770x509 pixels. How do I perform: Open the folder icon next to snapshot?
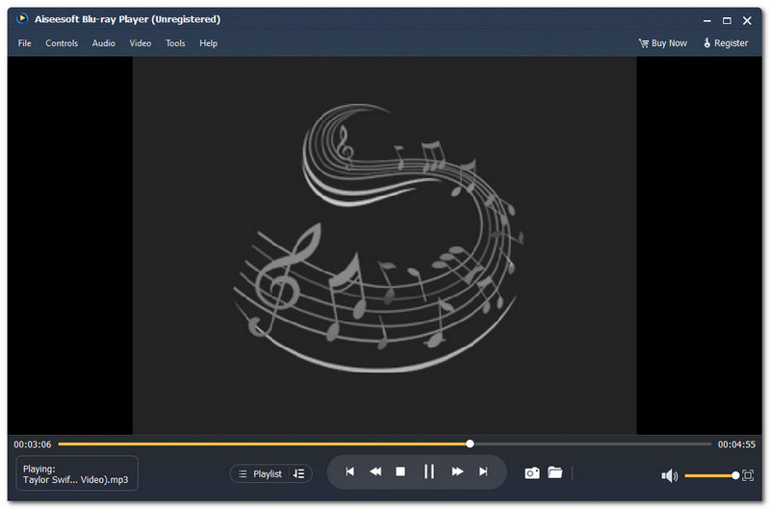click(555, 472)
